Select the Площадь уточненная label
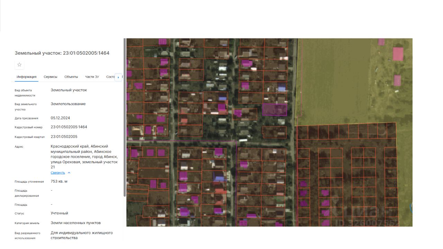This screenshot has width=443, height=249. (29, 182)
